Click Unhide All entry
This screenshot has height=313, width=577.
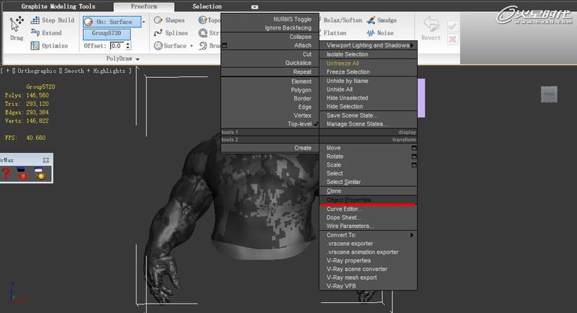click(x=339, y=89)
